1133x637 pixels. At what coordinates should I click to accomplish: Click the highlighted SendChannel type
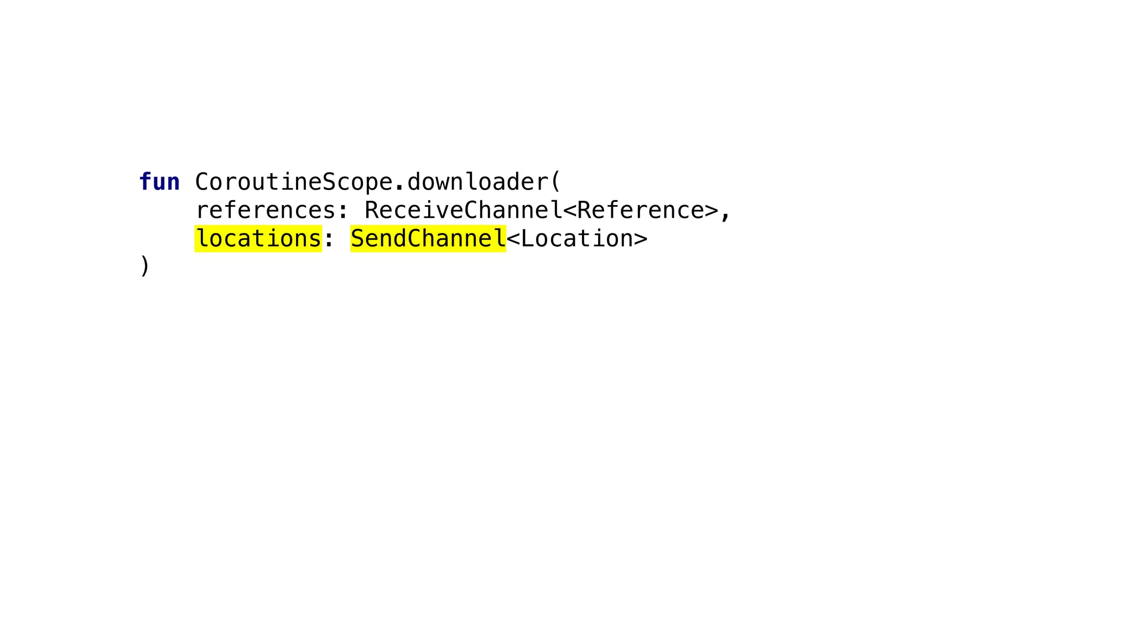(428, 239)
